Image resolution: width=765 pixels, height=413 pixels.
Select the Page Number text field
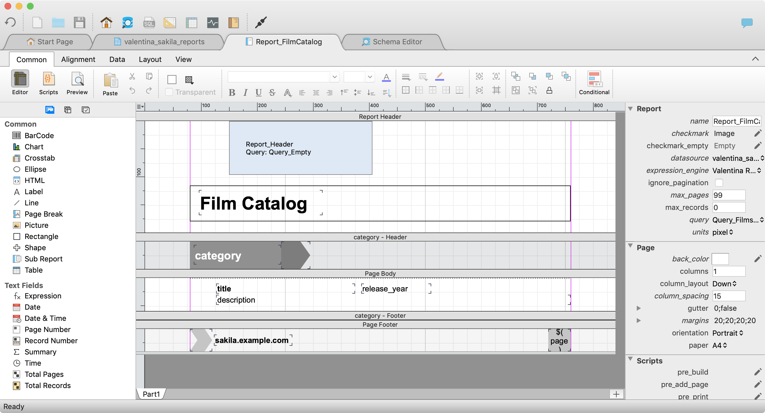(x=41, y=330)
